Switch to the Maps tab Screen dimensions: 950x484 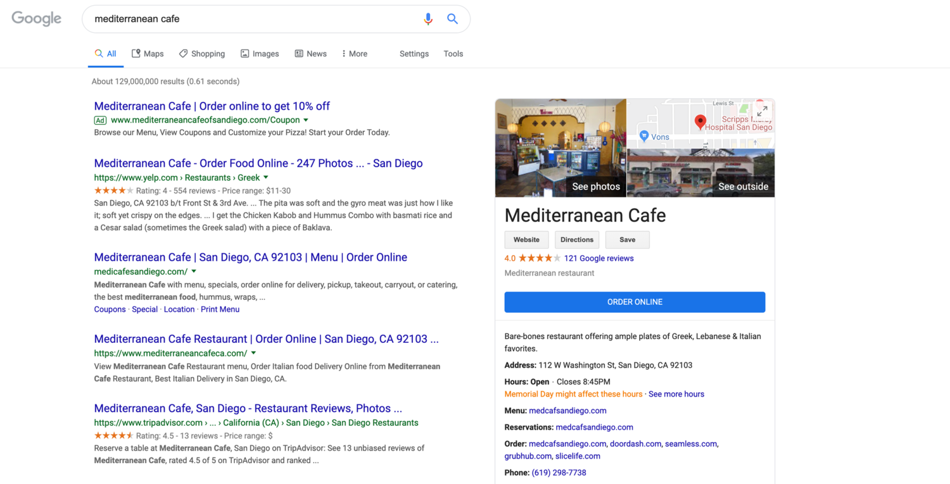[x=147, y=54]
